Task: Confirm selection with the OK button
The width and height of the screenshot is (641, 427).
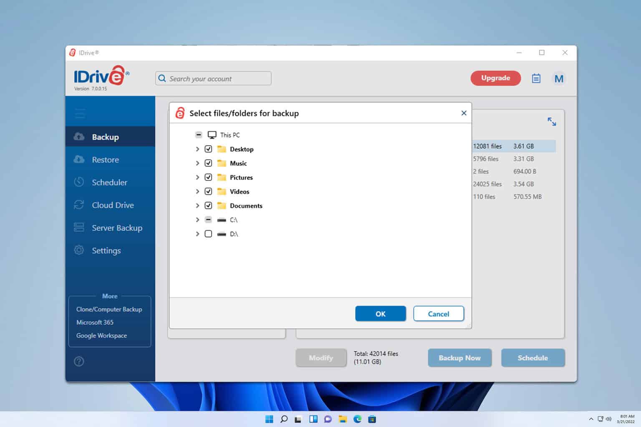Action: (x=380, y=314)
